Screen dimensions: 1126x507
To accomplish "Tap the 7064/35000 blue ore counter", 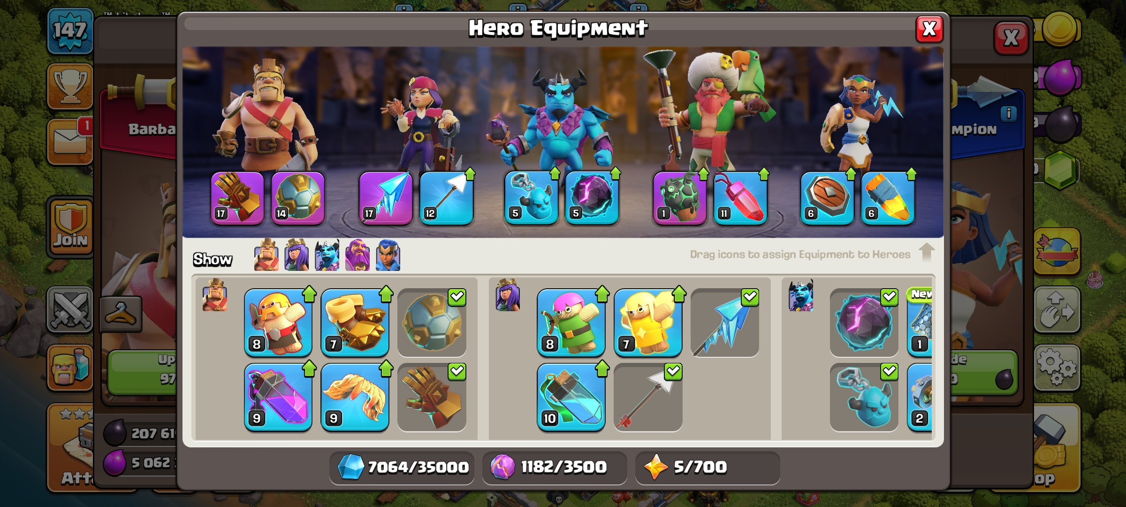I will 402,468.
